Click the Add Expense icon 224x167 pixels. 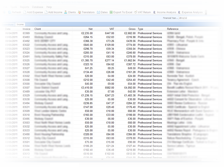[25, 12]
